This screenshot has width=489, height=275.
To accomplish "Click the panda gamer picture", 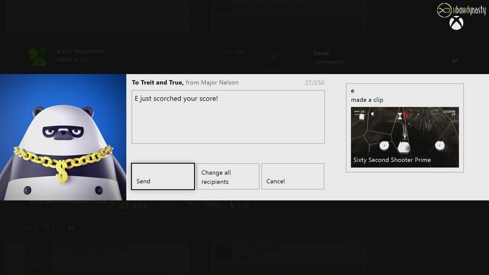I will coord(63,137).
